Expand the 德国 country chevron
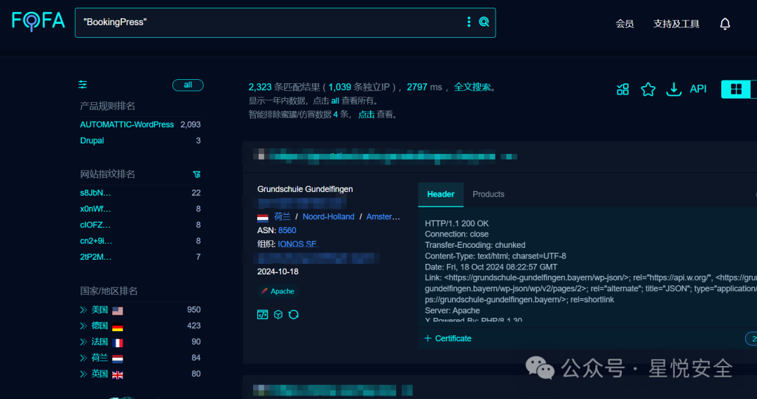757x399 pixels. [x=83, y=325]
